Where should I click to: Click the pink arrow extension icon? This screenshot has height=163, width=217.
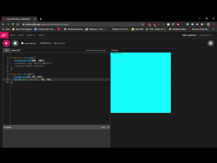pos(197,24)
